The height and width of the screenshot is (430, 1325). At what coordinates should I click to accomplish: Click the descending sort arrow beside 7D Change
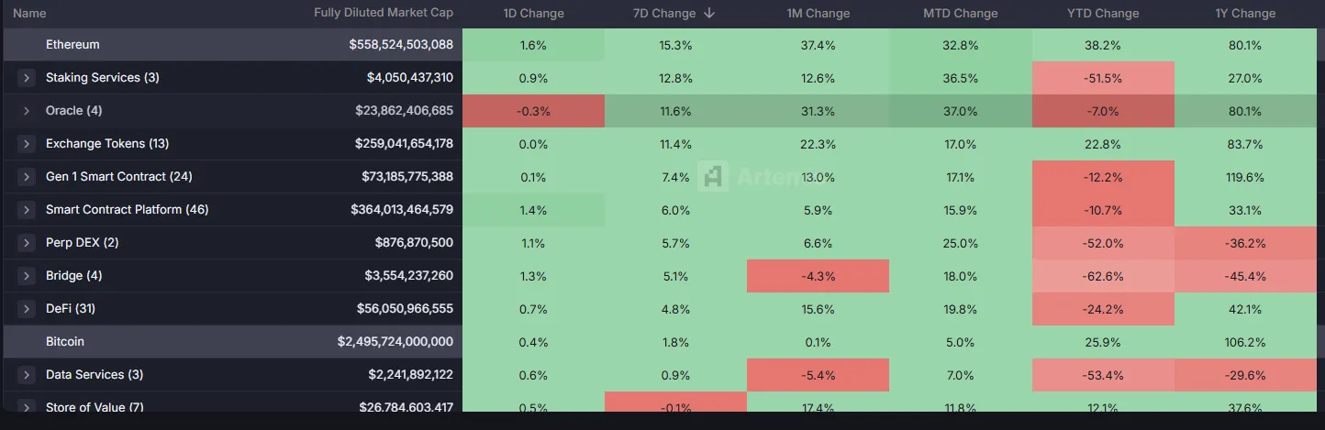click(710, 14)
